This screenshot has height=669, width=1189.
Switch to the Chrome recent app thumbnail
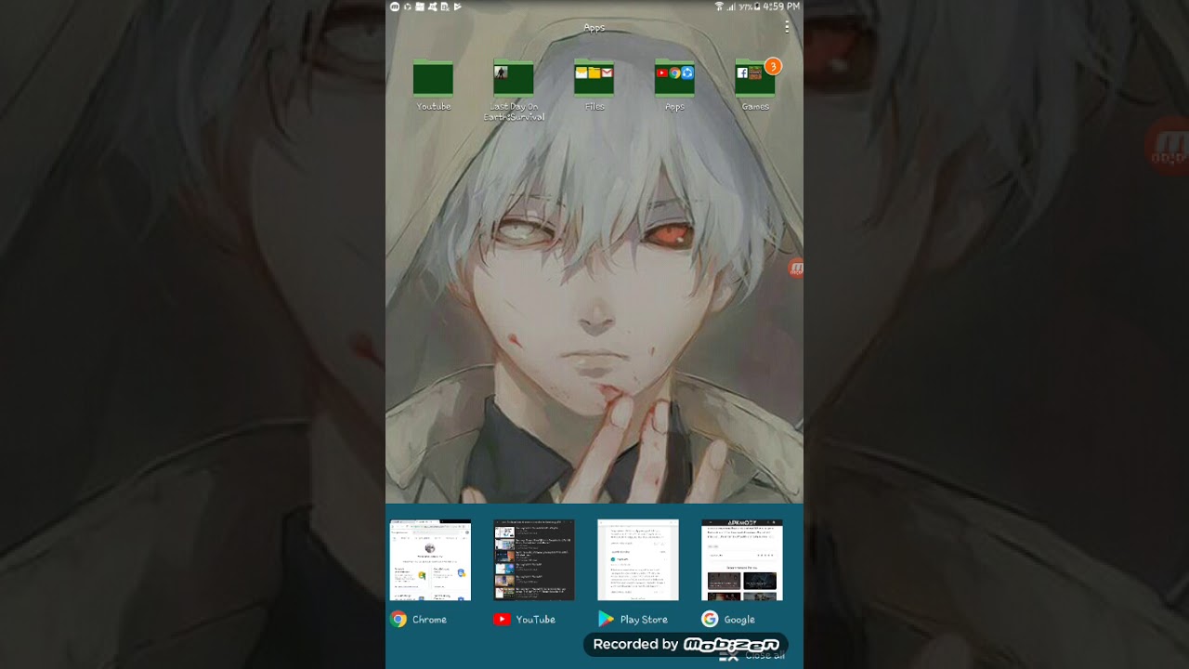[x=430, y=560]
